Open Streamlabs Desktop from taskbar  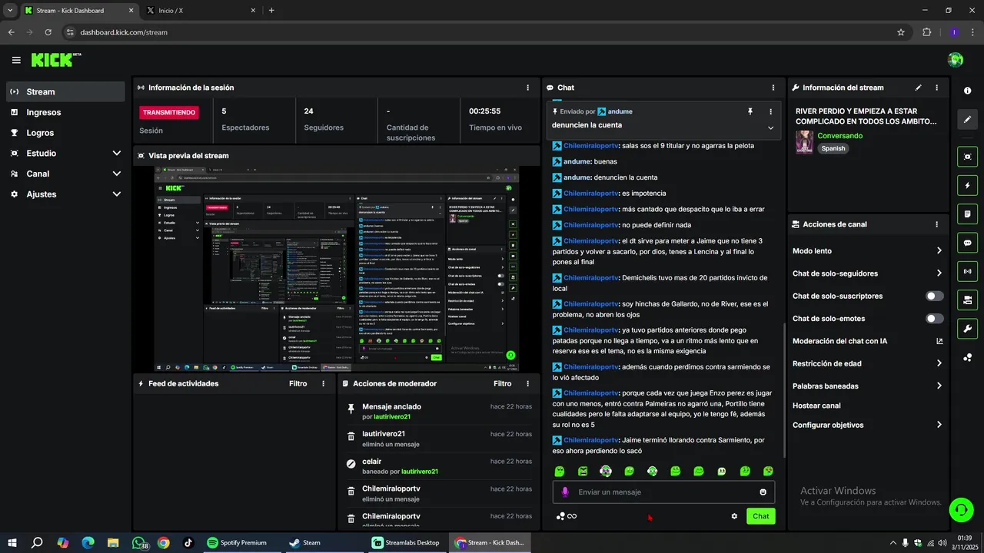(x=406, y=542)
